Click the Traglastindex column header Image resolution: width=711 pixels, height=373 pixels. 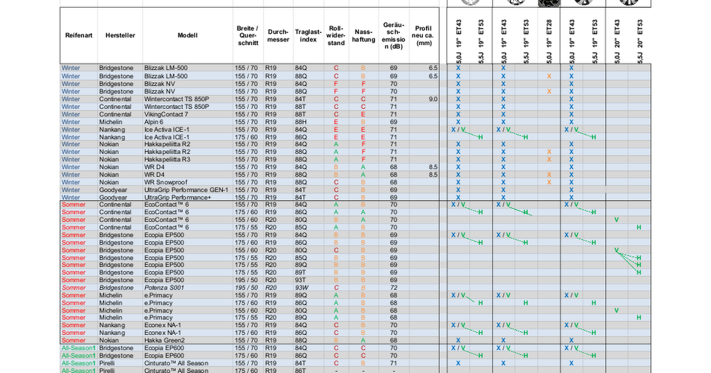308,36
